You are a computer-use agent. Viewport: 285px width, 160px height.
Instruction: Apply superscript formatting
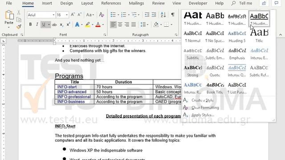tap(68, 24)
